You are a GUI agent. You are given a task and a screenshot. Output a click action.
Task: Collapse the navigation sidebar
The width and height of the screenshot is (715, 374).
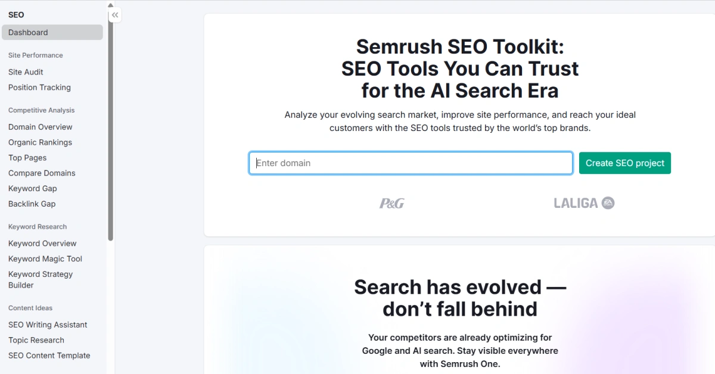click(x=114, y=15)
